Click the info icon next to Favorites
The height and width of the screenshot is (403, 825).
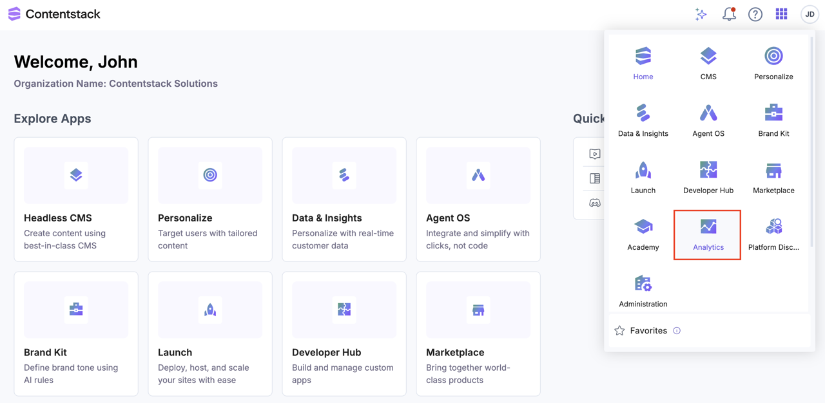677,330
